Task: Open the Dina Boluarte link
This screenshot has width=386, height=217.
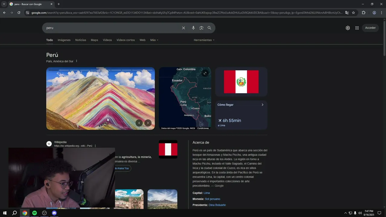Action: [217, 205]
